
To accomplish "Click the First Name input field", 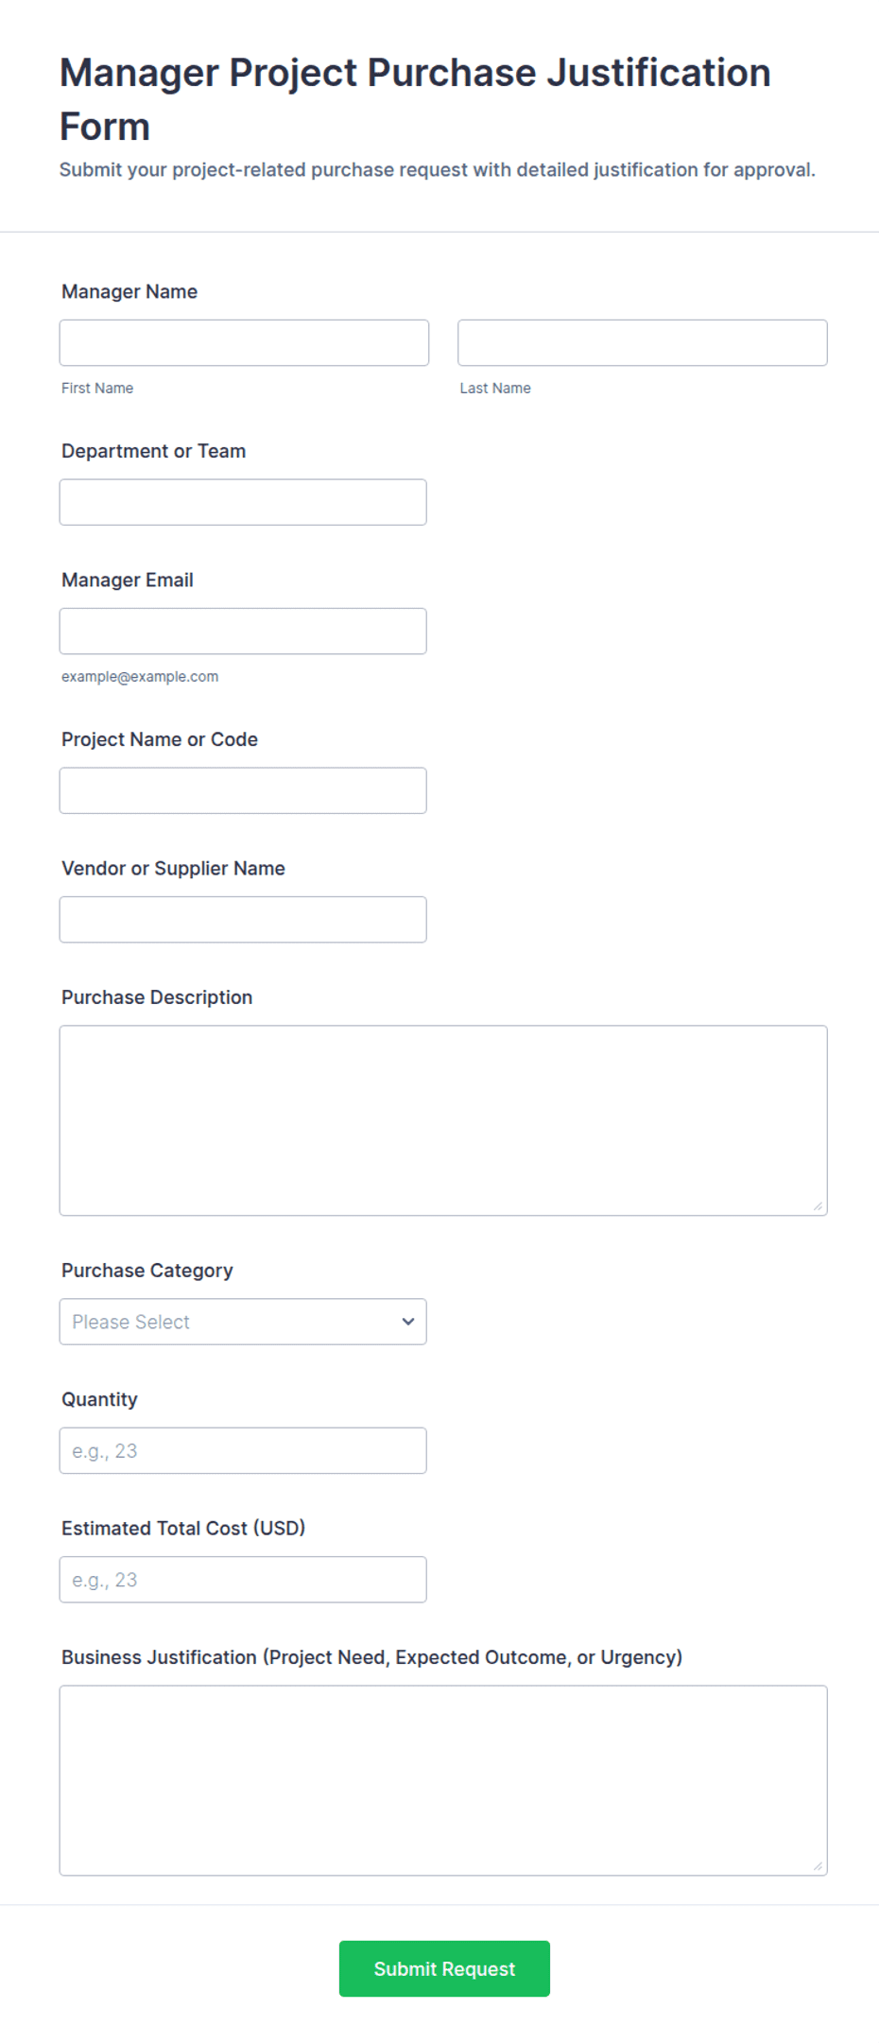I will click(x=244, y=342).
